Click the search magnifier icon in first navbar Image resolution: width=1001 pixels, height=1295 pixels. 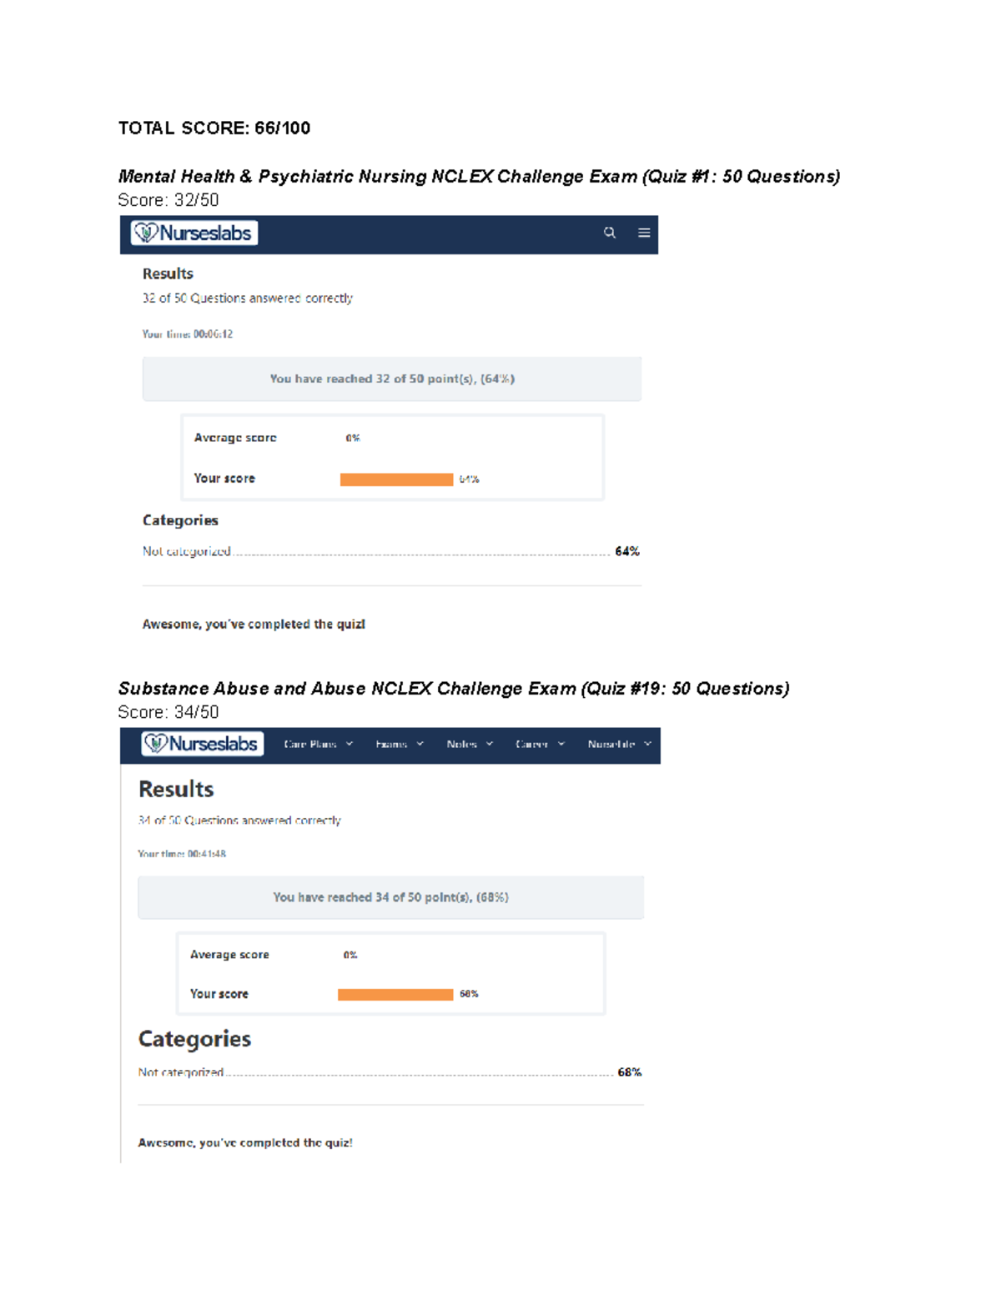tap(610, 233)
